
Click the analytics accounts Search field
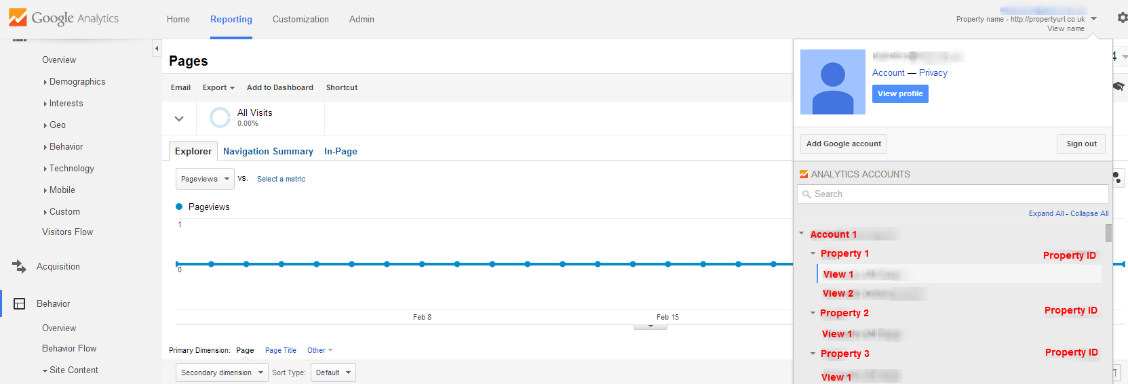[x=952, y=194]
